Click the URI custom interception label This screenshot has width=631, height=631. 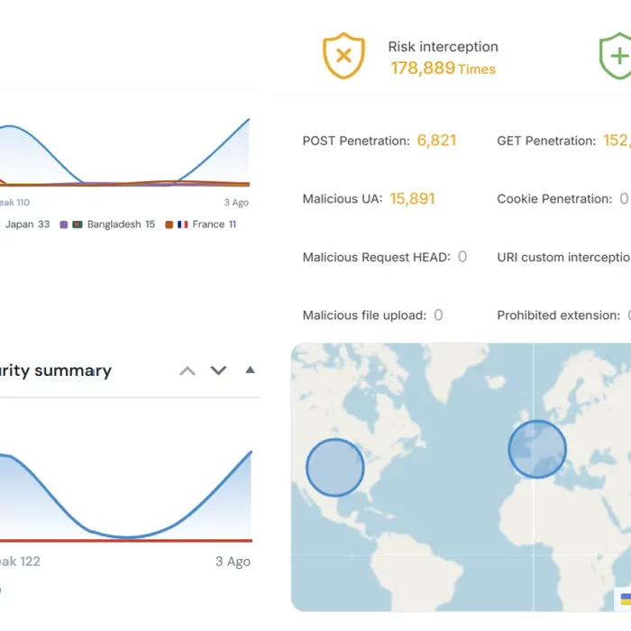point(563,257)
